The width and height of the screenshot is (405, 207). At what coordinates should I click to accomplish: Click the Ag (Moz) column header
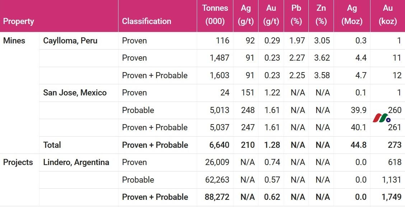352,14
